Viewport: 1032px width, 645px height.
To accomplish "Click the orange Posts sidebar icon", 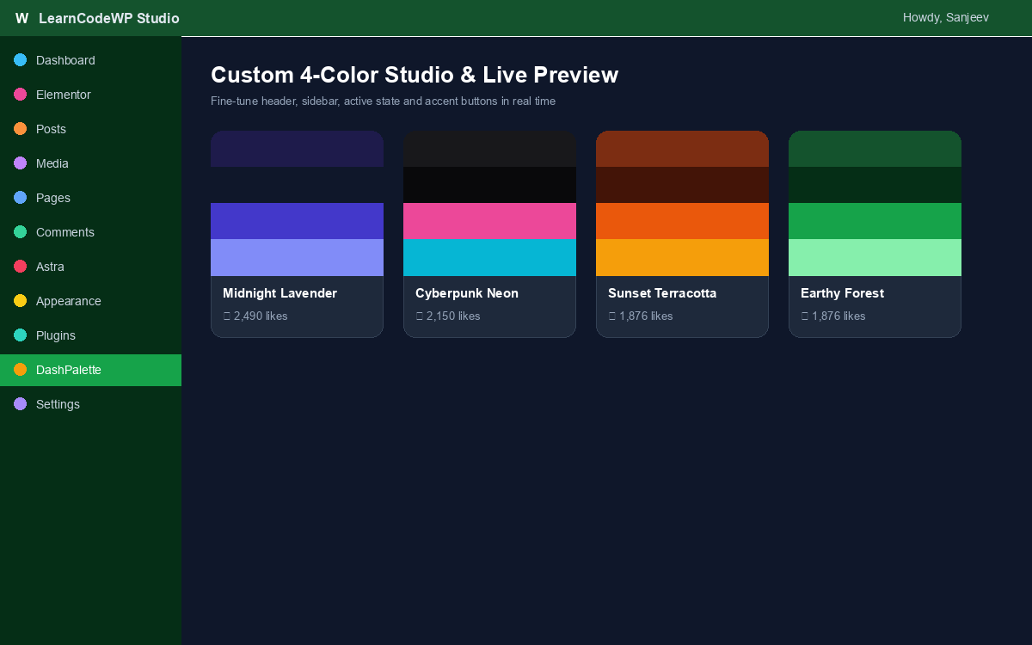I will point(21,129).
